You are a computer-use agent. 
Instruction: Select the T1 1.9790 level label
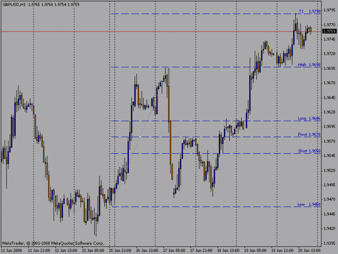click(309, 11)
